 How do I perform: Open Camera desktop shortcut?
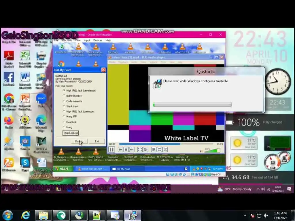25,143
